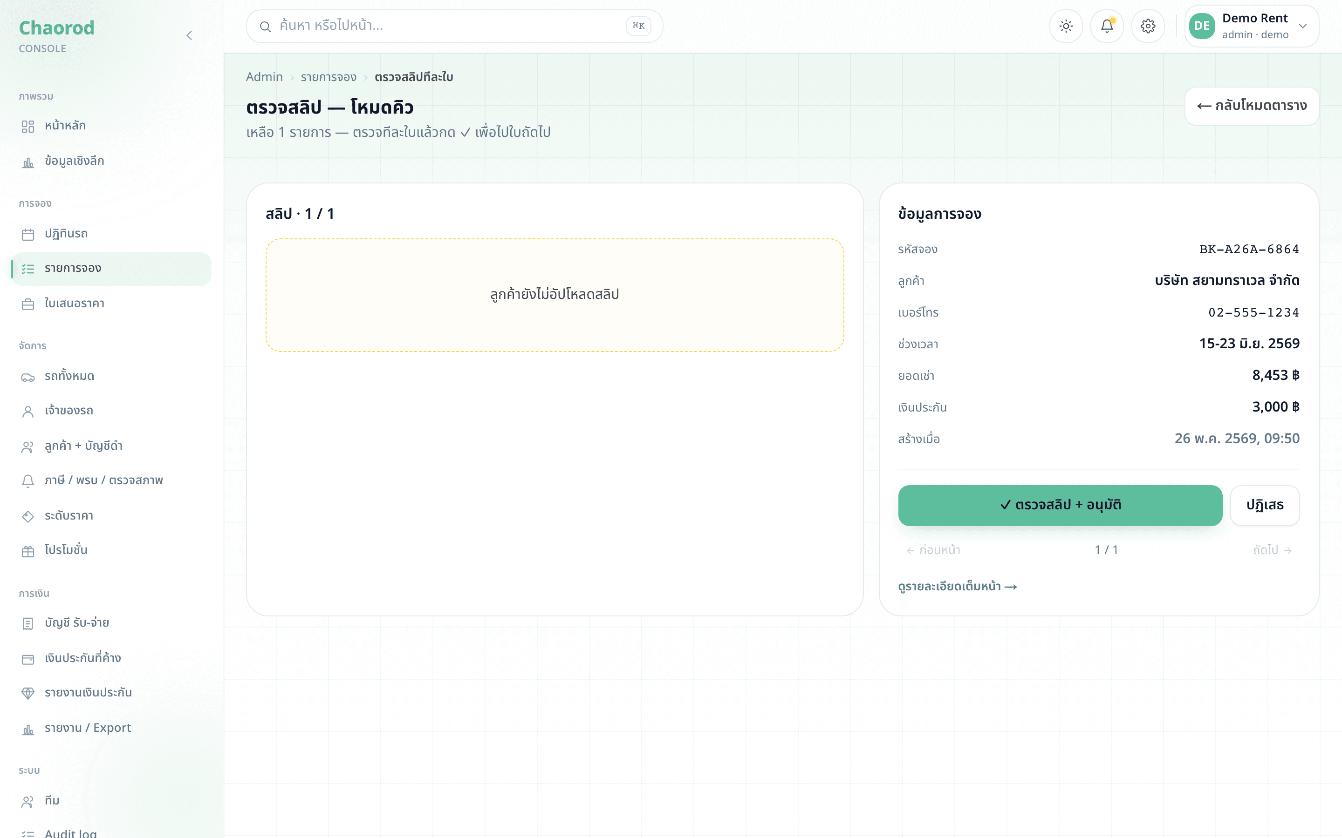Click customer name บริษัท สยามทราเวล จำกัด

[x=1227, y=281]
